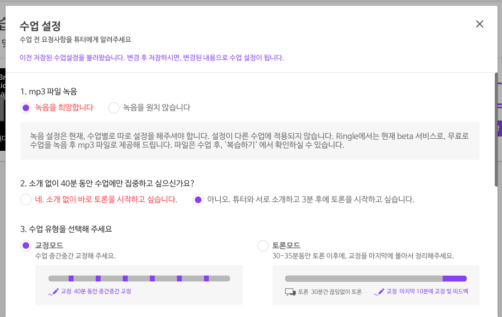This screenshot has height=317, width=502.
Task: Close the 수업 설정 dialog with the X
Action: point(479,24)
